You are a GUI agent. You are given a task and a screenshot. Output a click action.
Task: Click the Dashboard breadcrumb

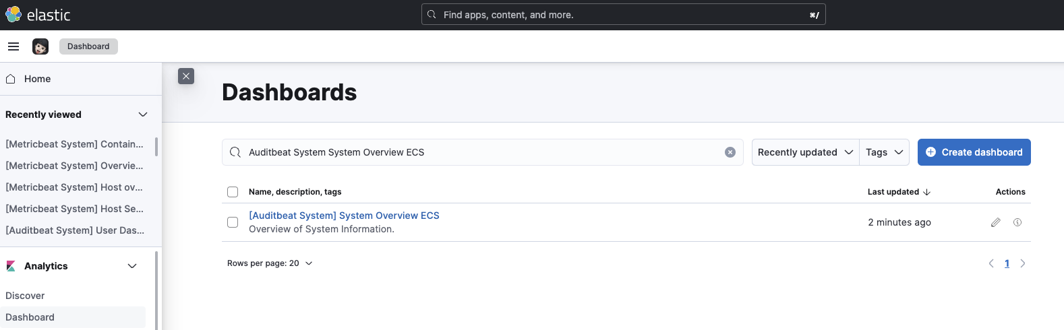[88, 46]
